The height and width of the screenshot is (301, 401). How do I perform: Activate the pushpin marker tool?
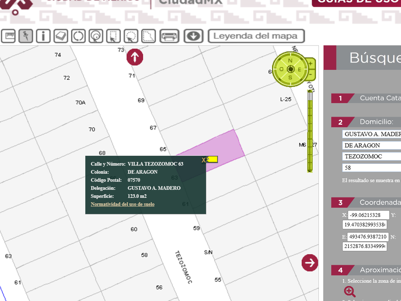[26, 36]
